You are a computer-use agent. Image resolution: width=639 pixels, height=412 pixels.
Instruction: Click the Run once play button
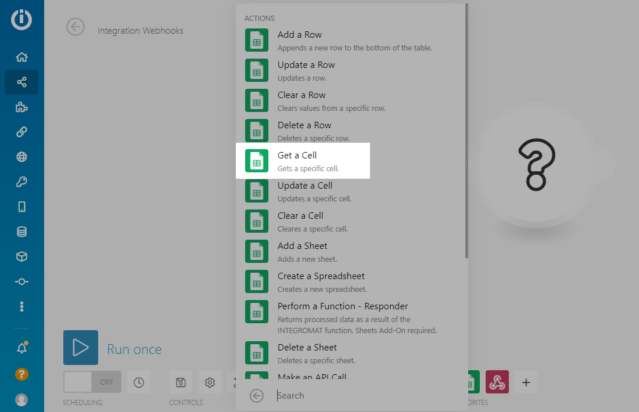[x=81, y=347]
